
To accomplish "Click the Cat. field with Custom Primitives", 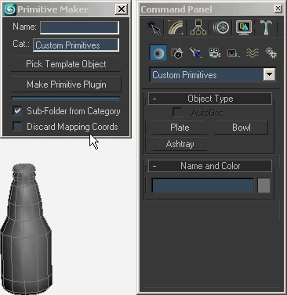I will (x=76, y=45).
